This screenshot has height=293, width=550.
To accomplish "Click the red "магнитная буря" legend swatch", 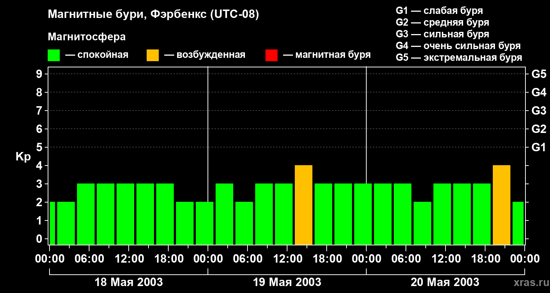I will 271,55.
